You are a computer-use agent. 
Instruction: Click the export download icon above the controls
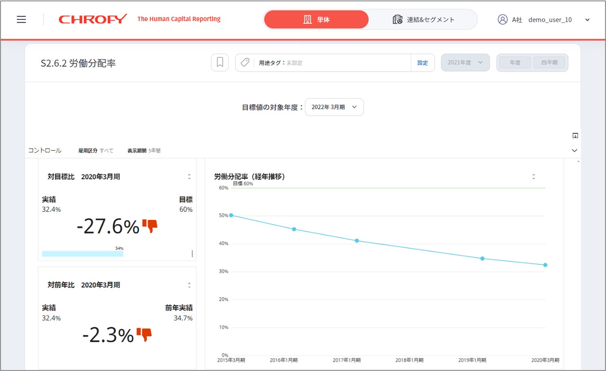coord(575,136)
